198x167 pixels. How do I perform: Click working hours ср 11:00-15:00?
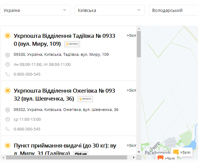coord(27,119)
